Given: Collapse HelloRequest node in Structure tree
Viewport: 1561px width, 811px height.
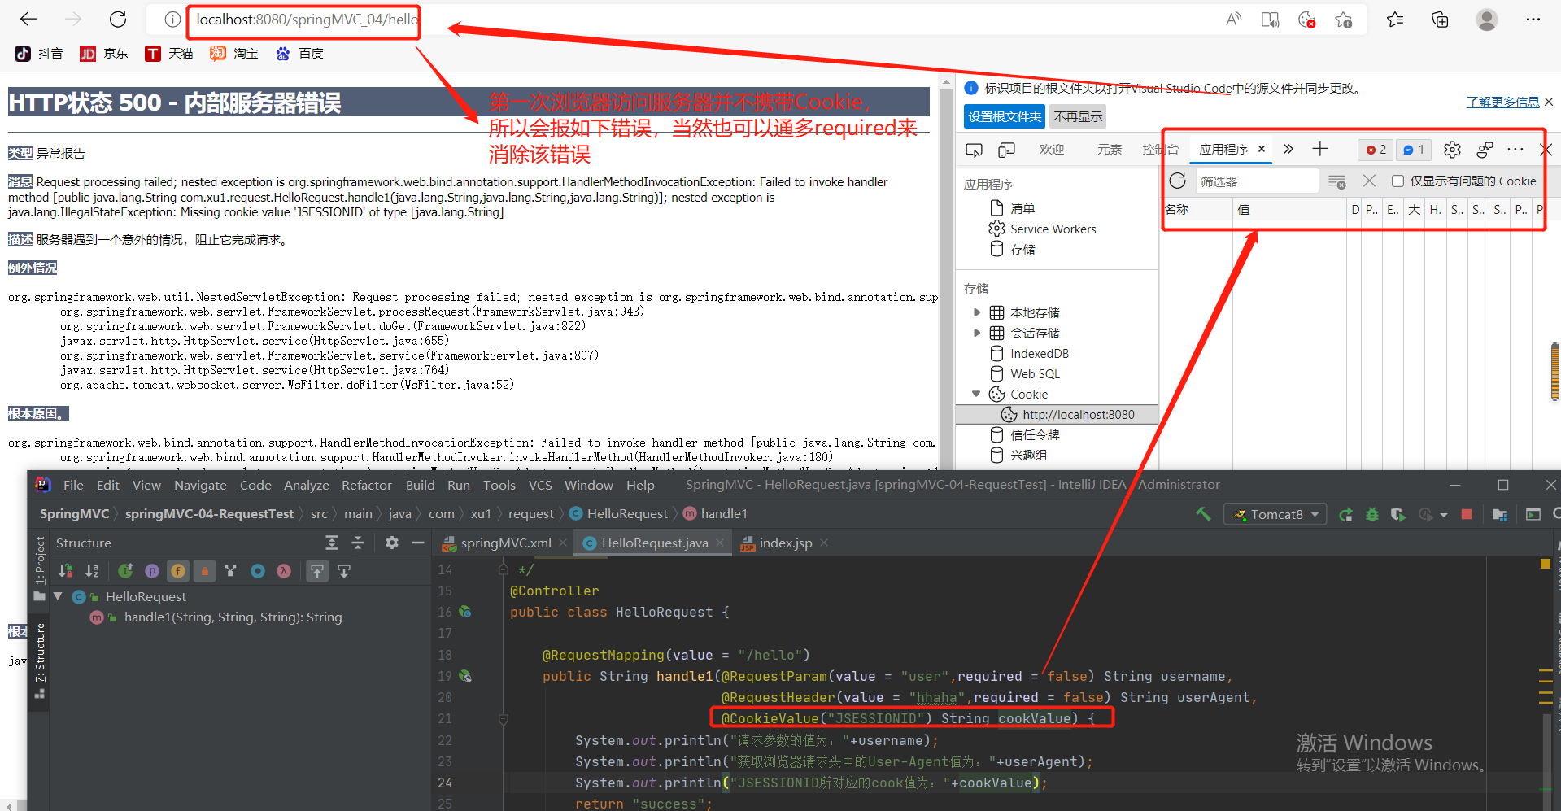Looking at the screenshot, I should click(58, 596).
